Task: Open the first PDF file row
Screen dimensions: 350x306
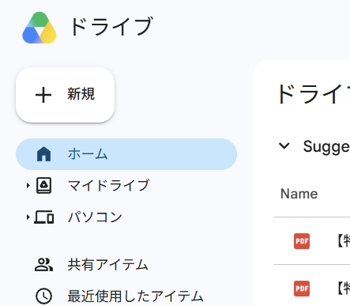Action: [x=312, y=241]
